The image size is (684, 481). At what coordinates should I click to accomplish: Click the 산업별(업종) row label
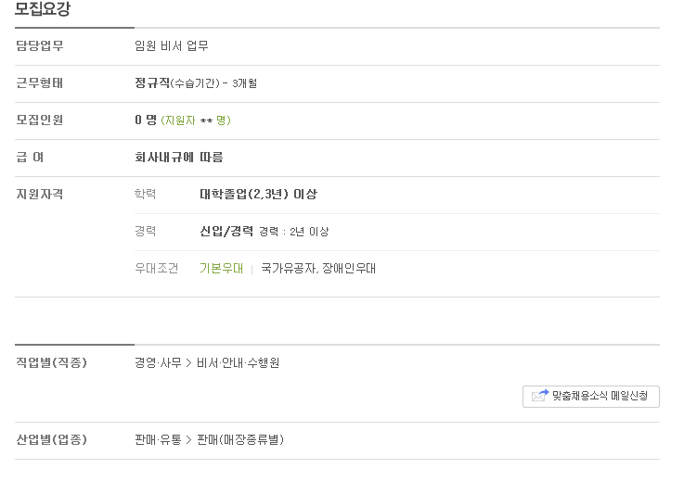(x=51, y=439)
